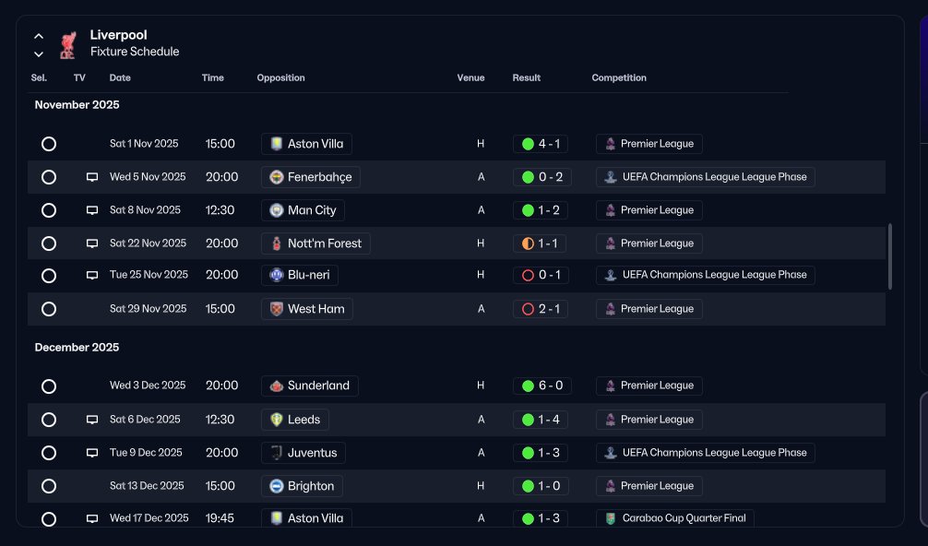Open the Leeds opposition link

click(295, 420)
